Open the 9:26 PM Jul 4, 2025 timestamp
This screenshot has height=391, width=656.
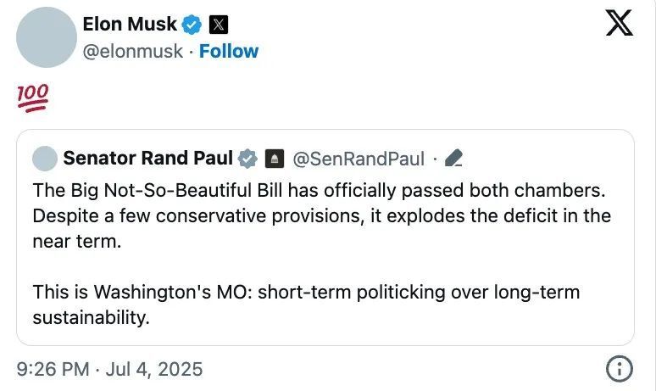tap(109, 369)
